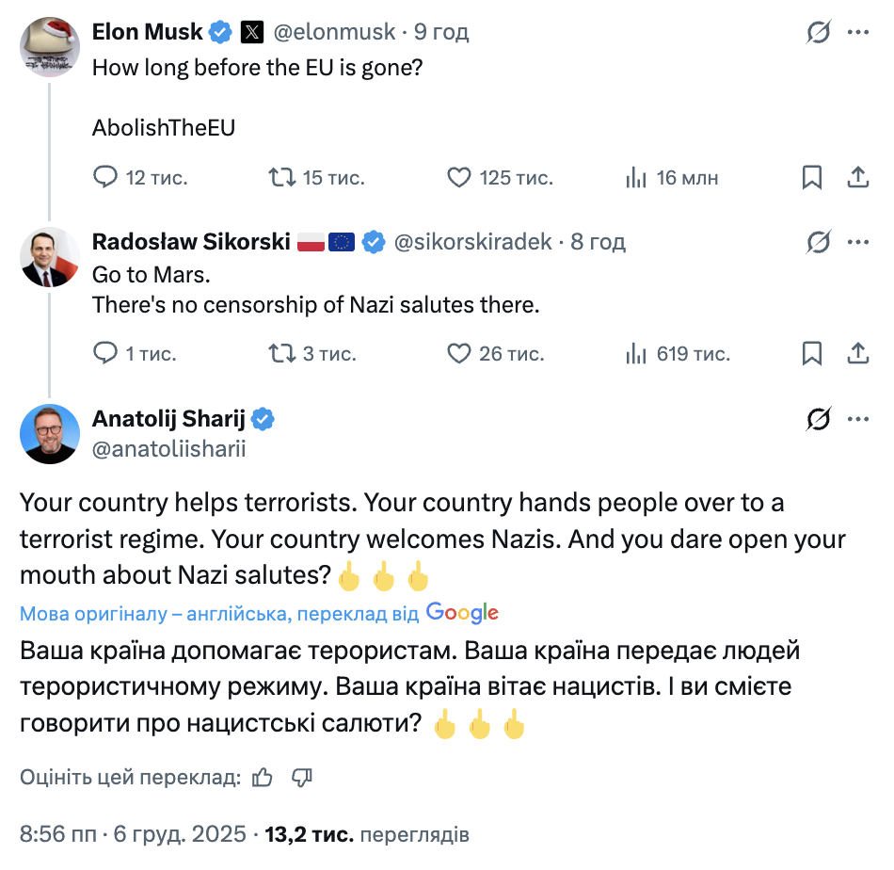Open more options on Sharij's post
Image resolution: width=894 pixels, height=870 pixels.
857,419
